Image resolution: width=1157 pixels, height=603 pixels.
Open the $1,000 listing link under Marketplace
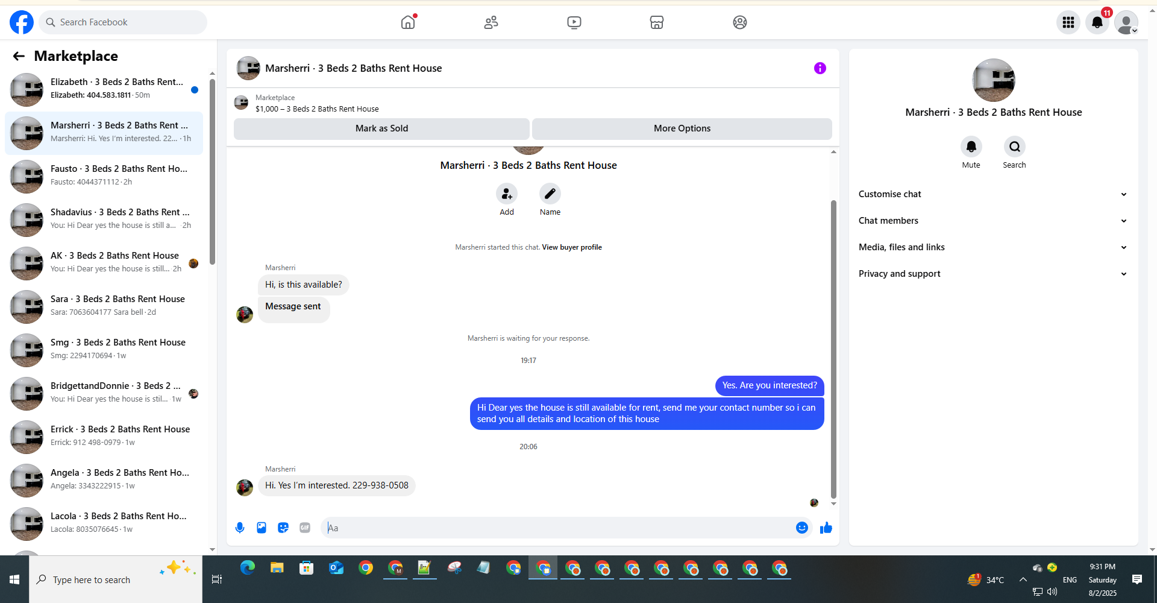click(x=317, y=109)
